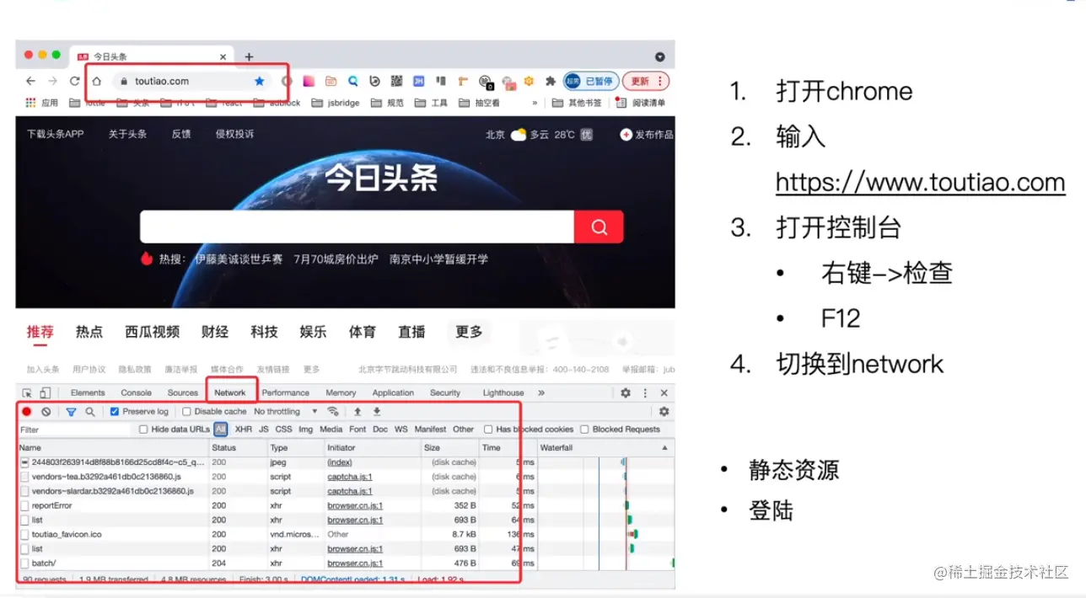
Task: Filter requests by CSS
Action: 283,430
